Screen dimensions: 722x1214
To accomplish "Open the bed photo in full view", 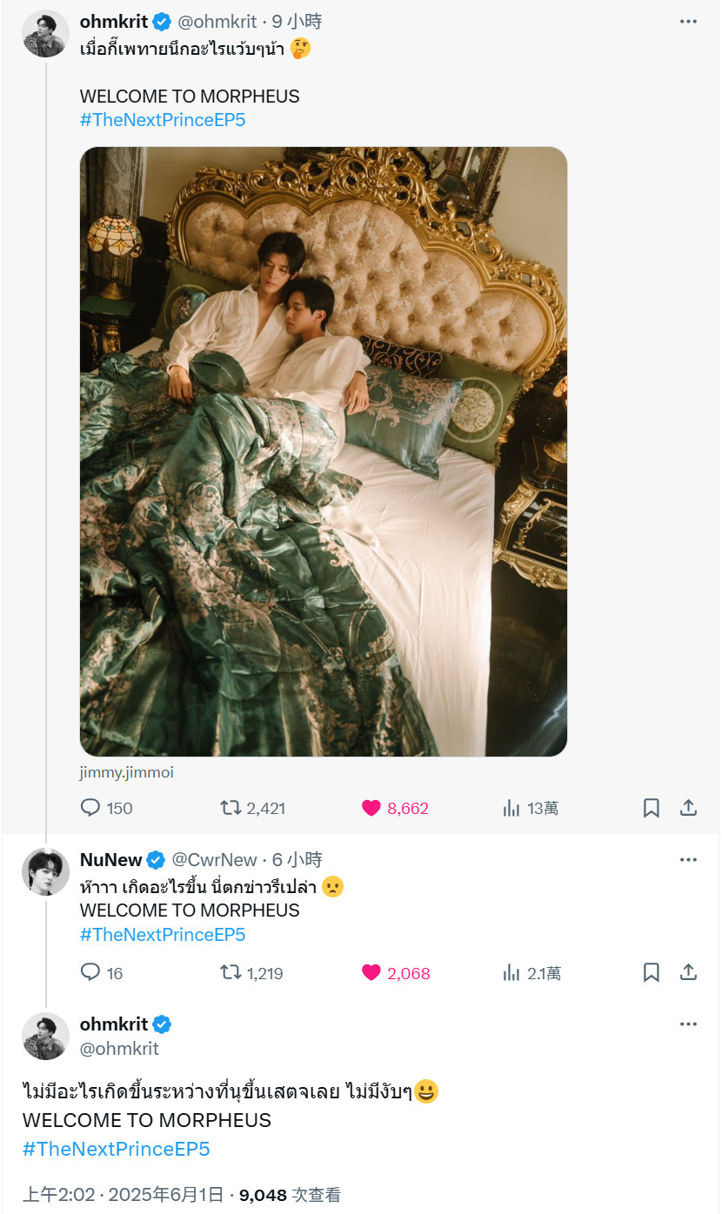I will (x=324, y=451).
